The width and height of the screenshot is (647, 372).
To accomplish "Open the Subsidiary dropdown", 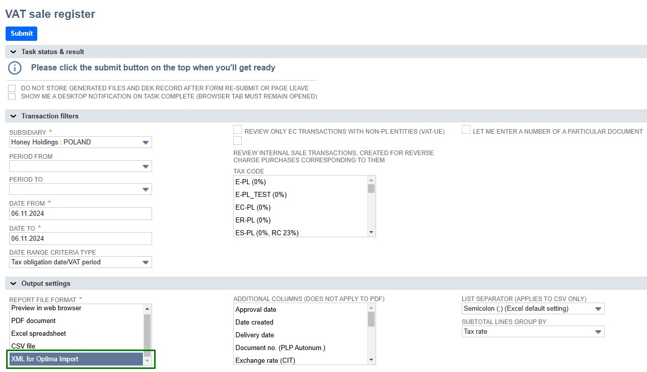I will [81, 142].
